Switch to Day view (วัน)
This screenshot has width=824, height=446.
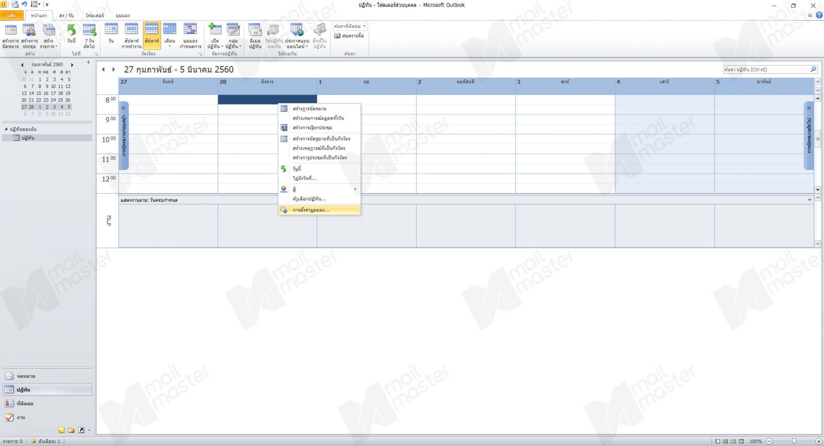[111, 33]
